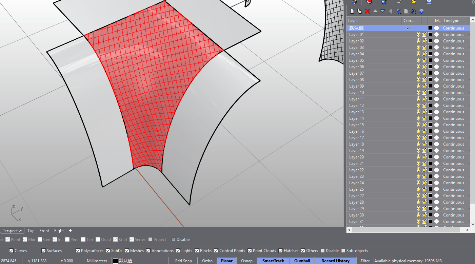Viewport: 475px width, 264px height.
Task: Uncheck the Polysurfaces selection filter
Action: (78, 251)
